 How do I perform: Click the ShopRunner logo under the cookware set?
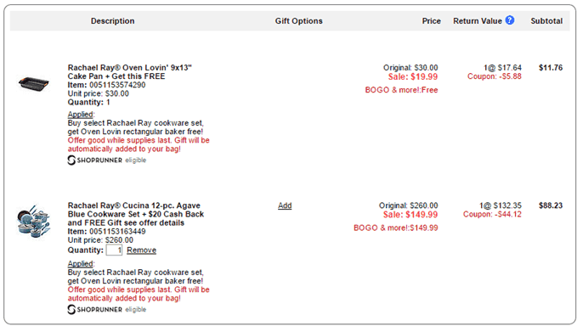click(x=95, y=310)
